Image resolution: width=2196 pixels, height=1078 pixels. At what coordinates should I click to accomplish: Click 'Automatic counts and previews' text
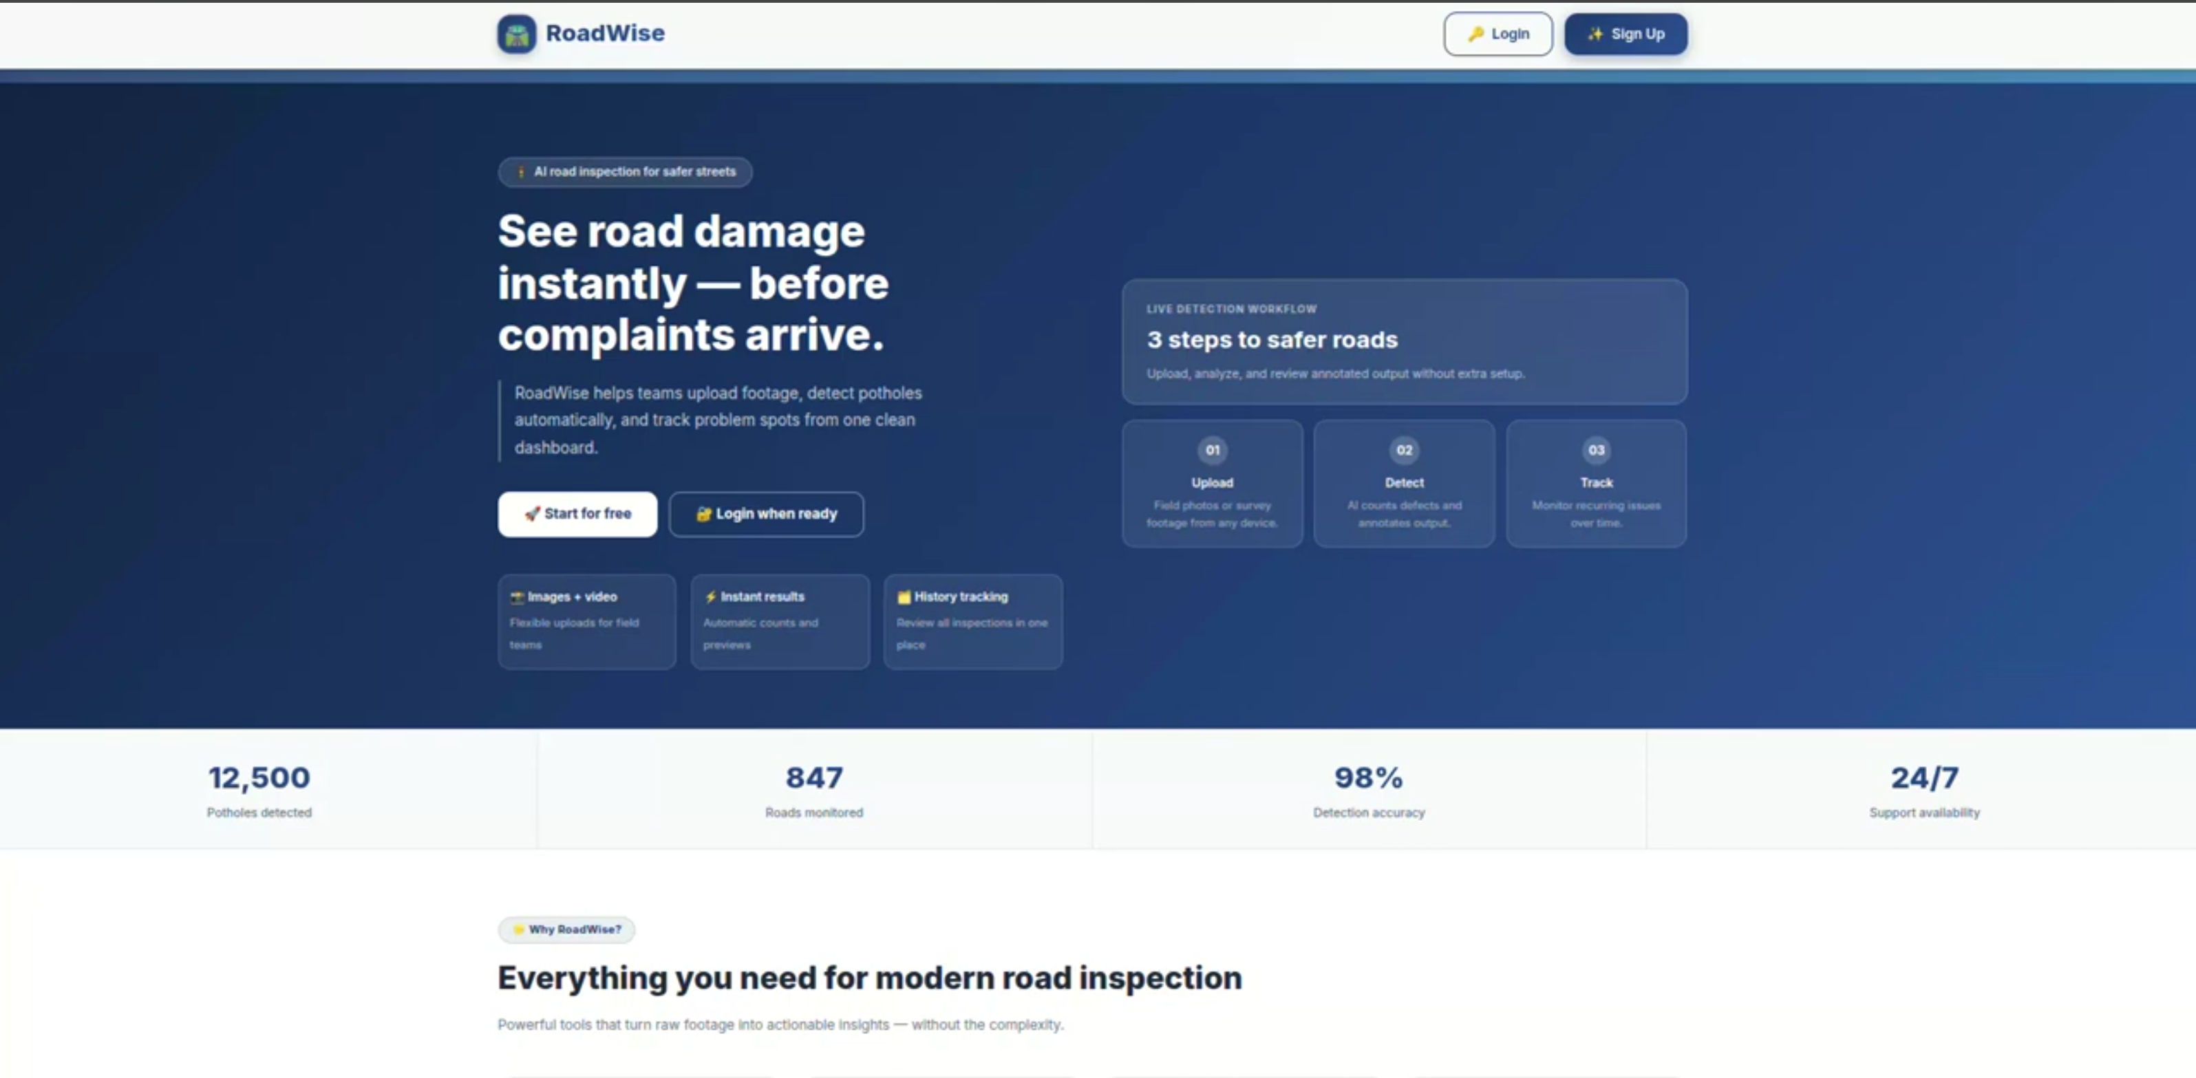pyautogui.click(x=760, y=633)
